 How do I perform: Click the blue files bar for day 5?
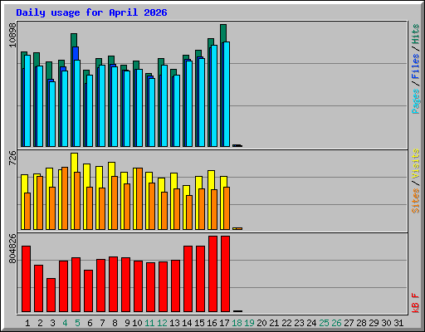point(76,53)
